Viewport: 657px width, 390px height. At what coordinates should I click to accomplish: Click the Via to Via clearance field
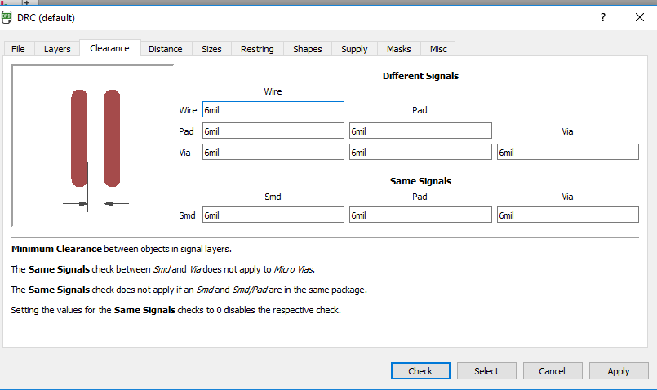[x=567, y=152]
